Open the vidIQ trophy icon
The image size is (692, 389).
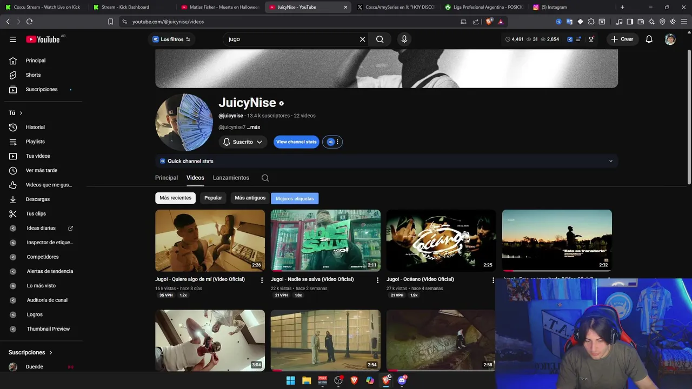[591, 39]
